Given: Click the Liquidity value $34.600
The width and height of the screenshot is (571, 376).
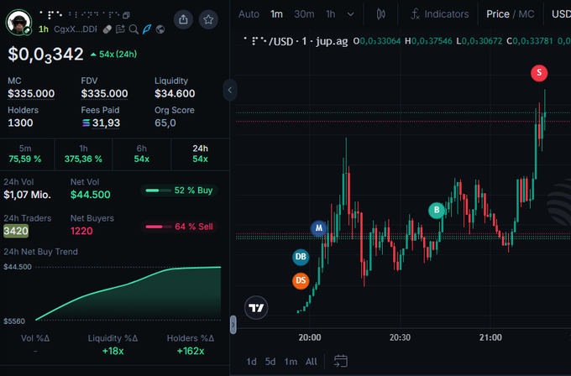Looking at the screenshot, I should click(x=175, y=93).
